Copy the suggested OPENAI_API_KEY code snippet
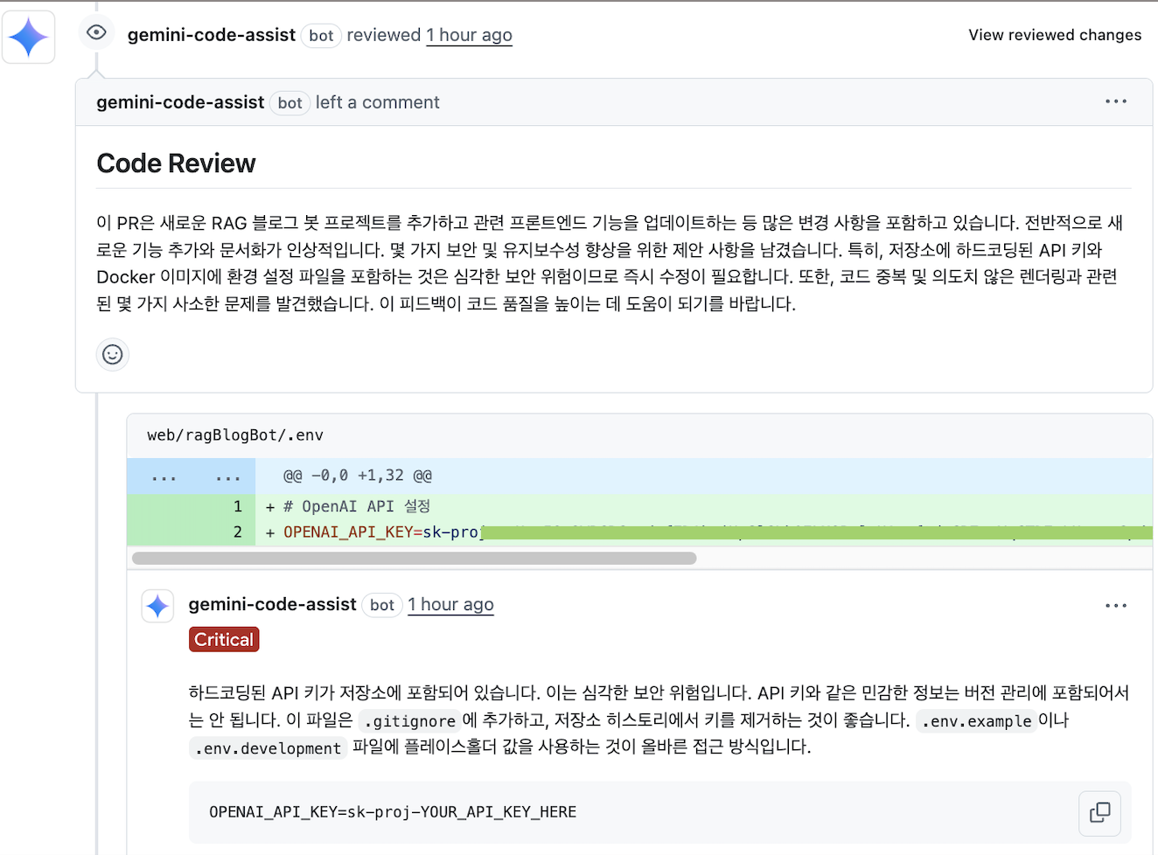Screen dimensions: 1158x855 (x=1100, y=812)
